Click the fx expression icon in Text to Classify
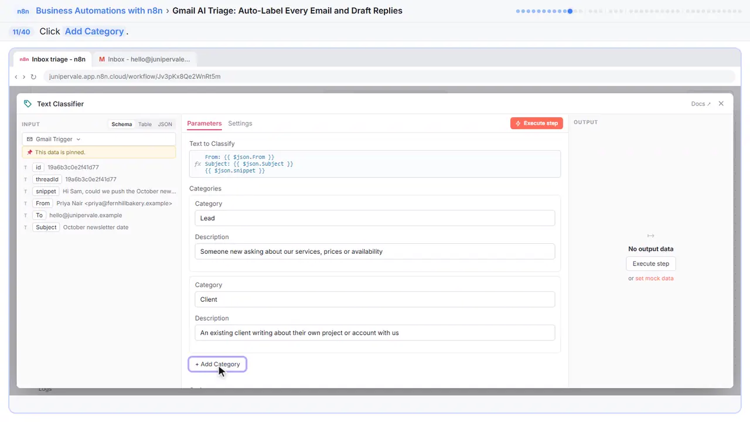Image resolution: width=750 pixels, height=422 pixels. (x=197, y=164)
